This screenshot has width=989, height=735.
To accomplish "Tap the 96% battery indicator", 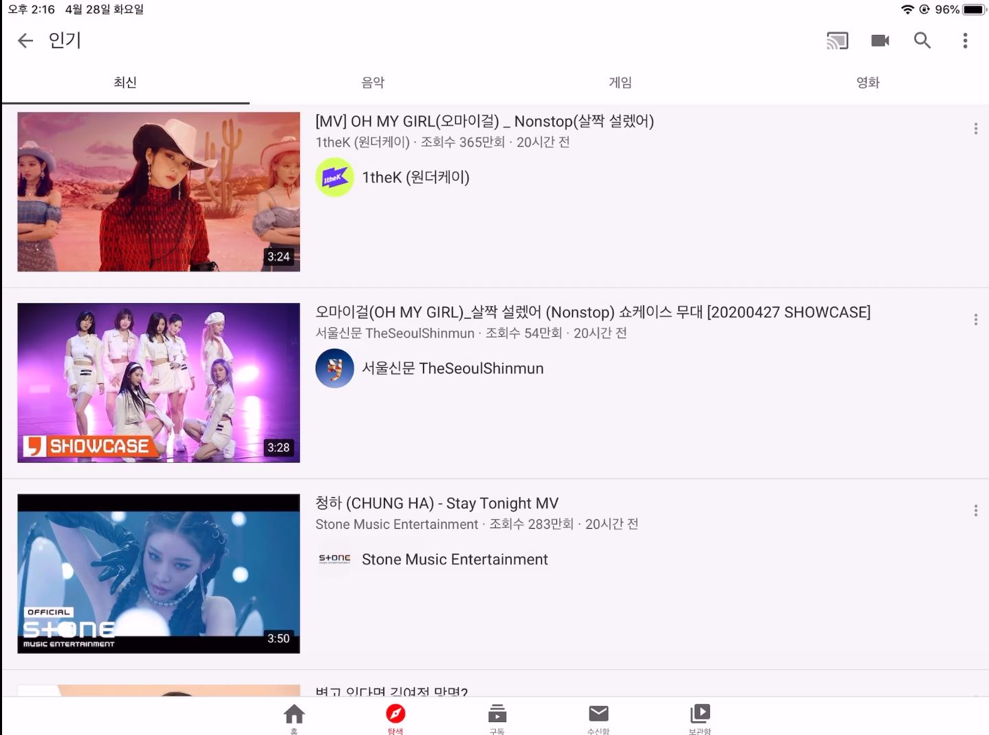I will coord(960,10).
